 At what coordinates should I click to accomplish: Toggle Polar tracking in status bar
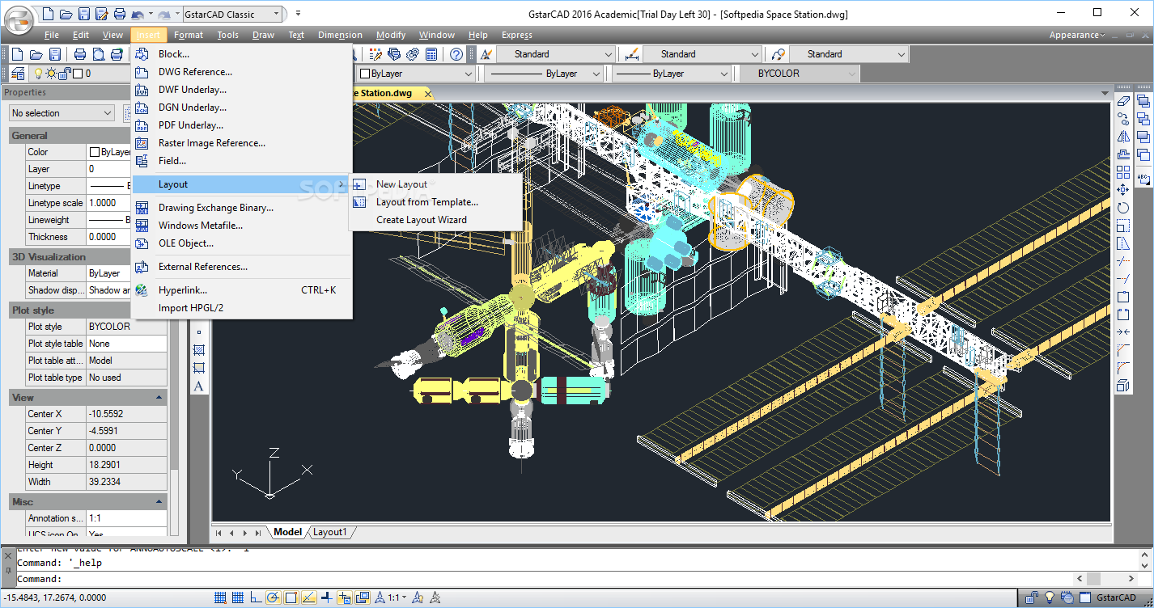273,598
